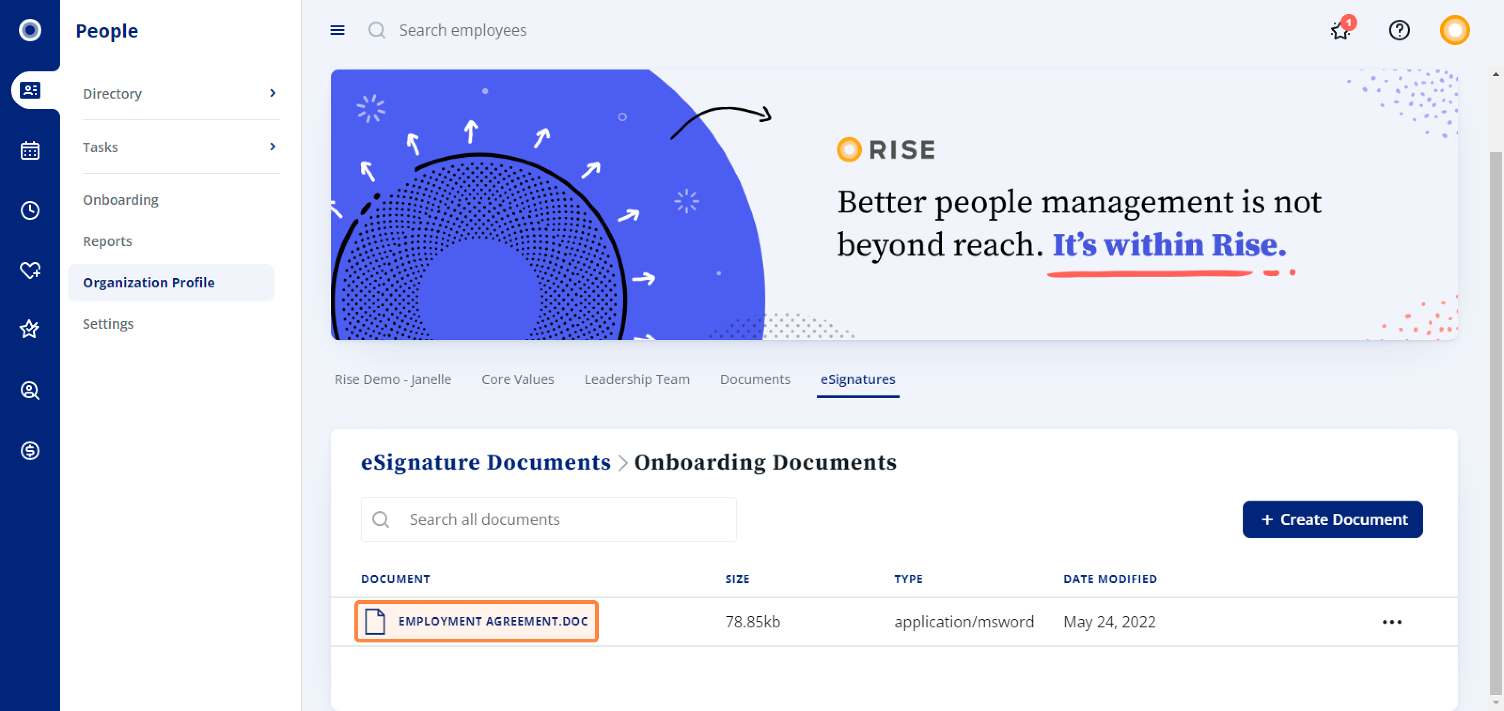
Task: Open the help question mark icon
Action: pos(1399,30)
